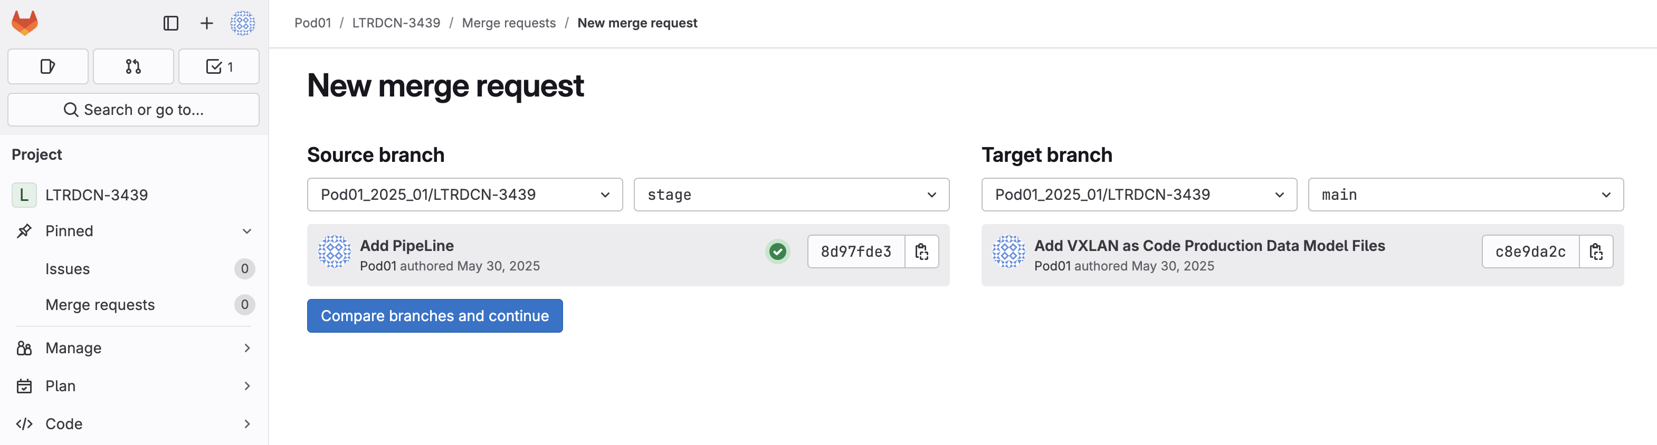The width and height of the screenshot is (1657, 445).
Task: View passed pipeline status icon
Action: 778,251
